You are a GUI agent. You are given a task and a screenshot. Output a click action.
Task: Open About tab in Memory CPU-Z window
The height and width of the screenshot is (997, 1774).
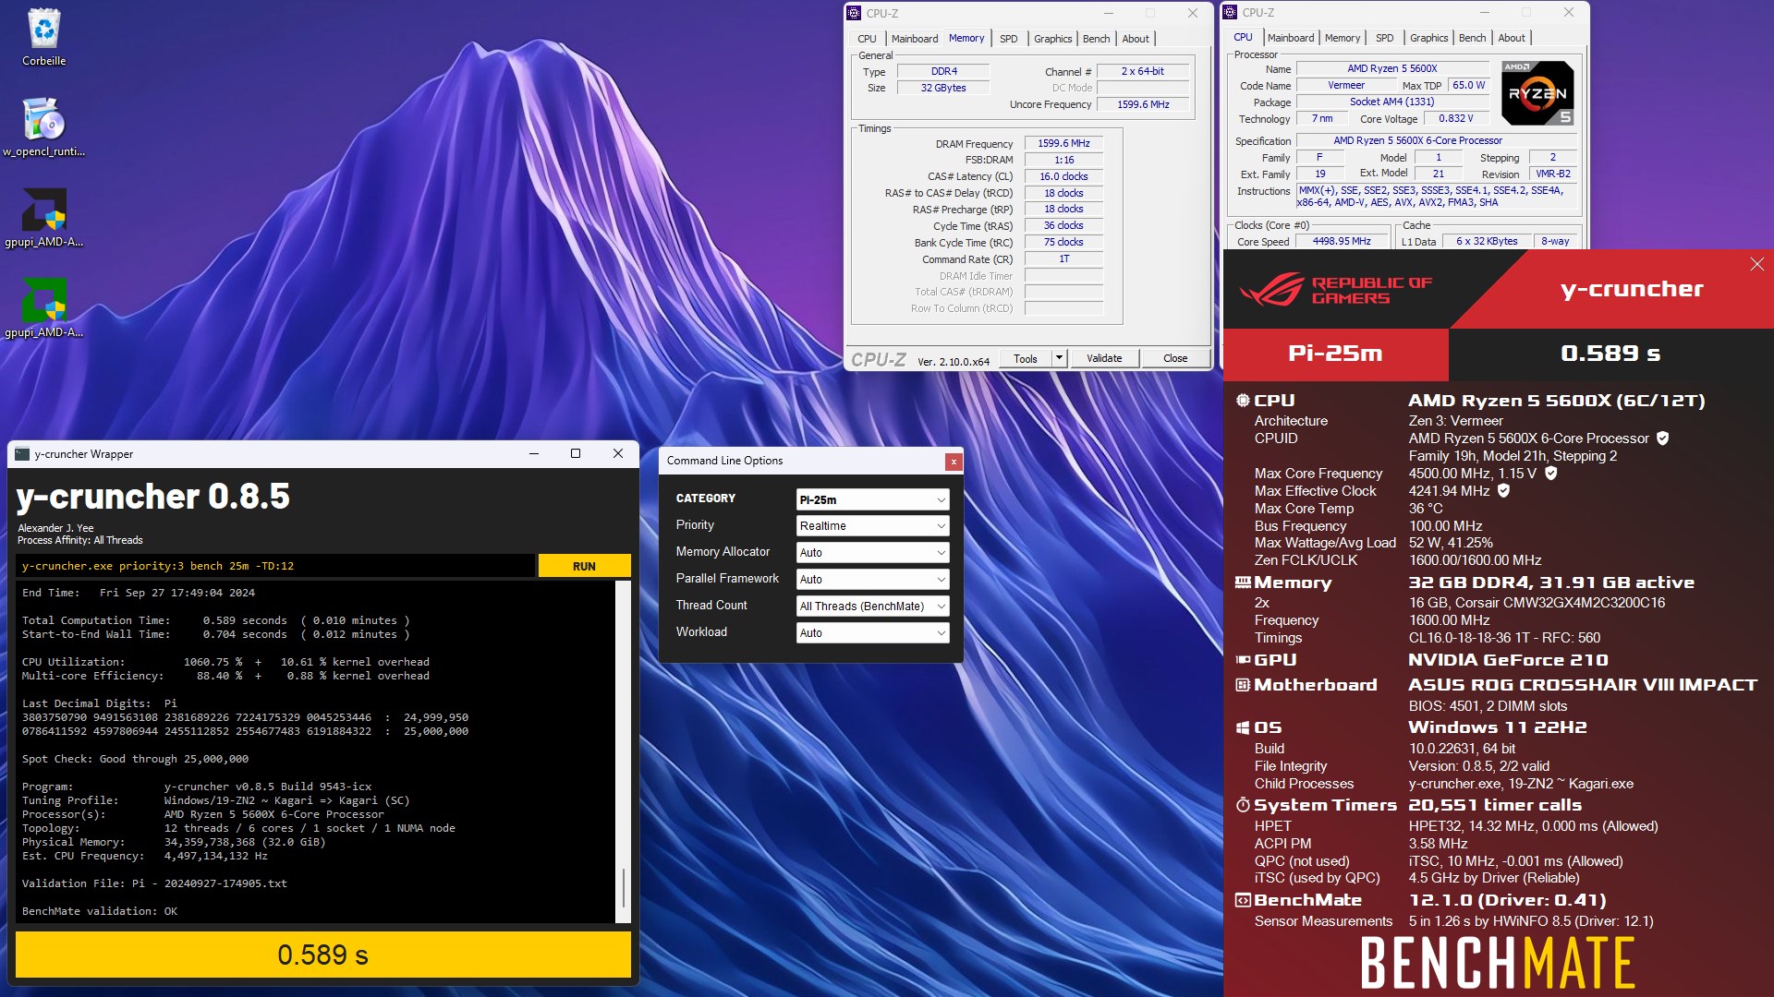1136,39
